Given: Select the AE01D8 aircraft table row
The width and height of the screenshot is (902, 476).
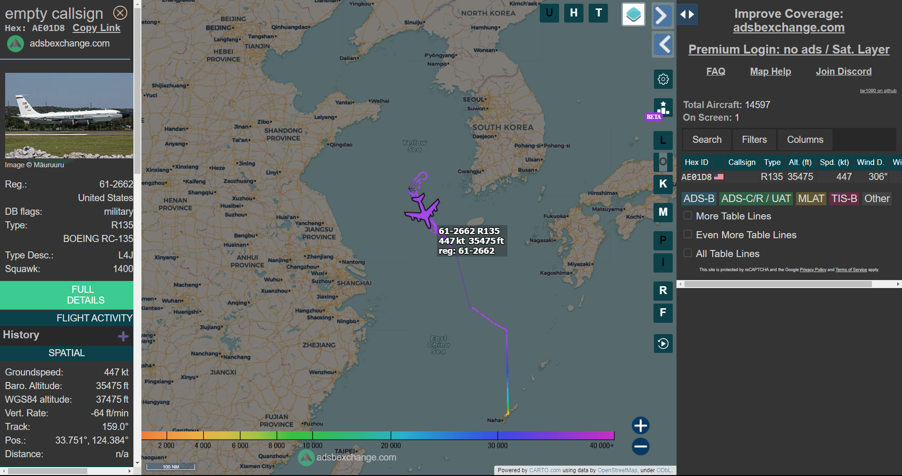Looking at the screenshot, I should coord(791,177).
